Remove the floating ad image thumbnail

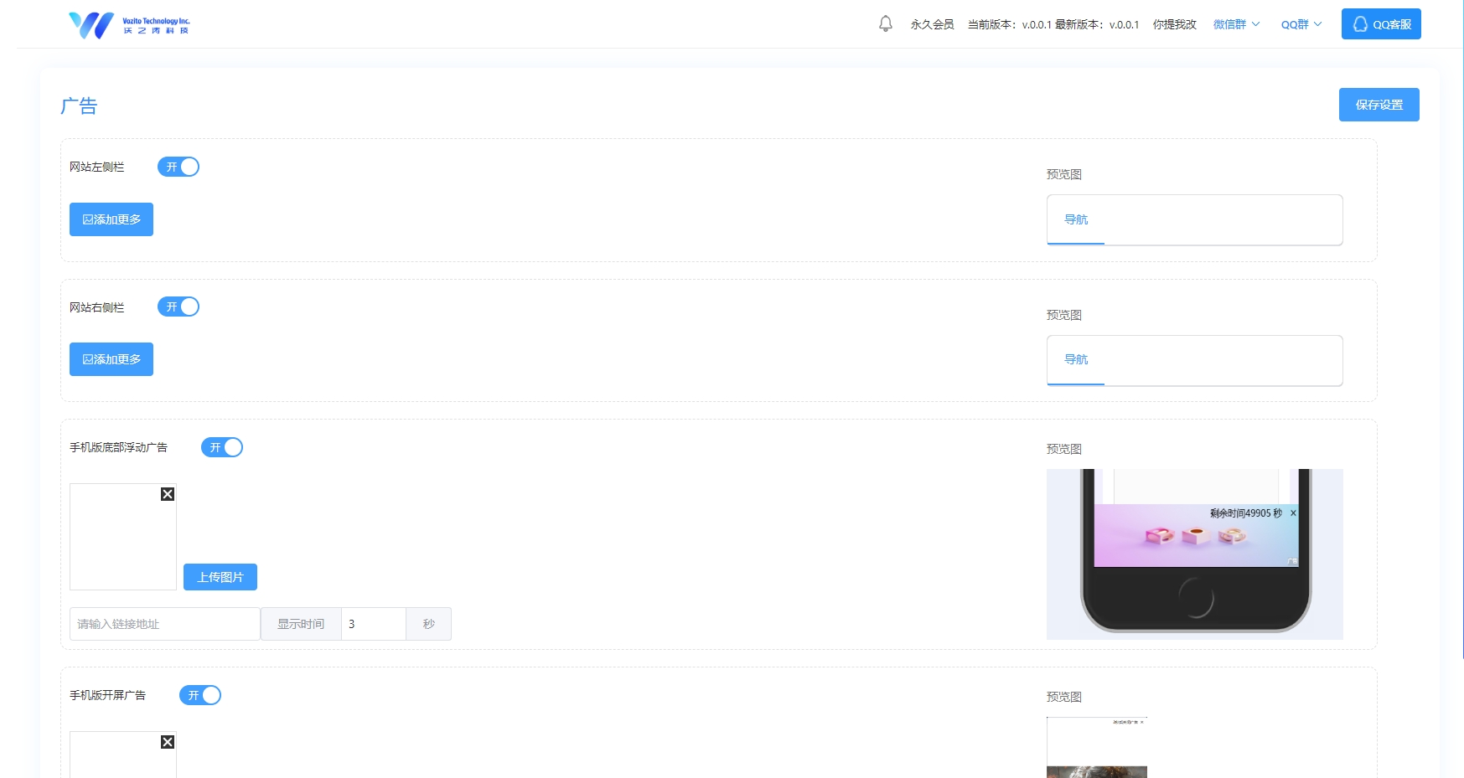point(168,494)
